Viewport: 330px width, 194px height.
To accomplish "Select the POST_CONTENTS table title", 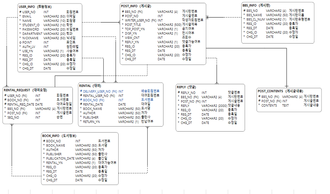I will point(280,91).
